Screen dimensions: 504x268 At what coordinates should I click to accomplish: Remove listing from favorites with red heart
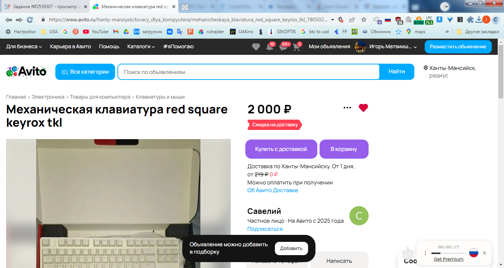tap(363, 108)
